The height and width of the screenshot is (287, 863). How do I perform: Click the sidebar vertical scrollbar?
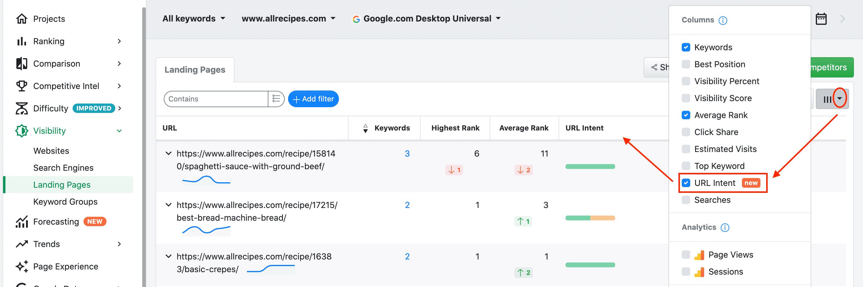coord(144,147)
